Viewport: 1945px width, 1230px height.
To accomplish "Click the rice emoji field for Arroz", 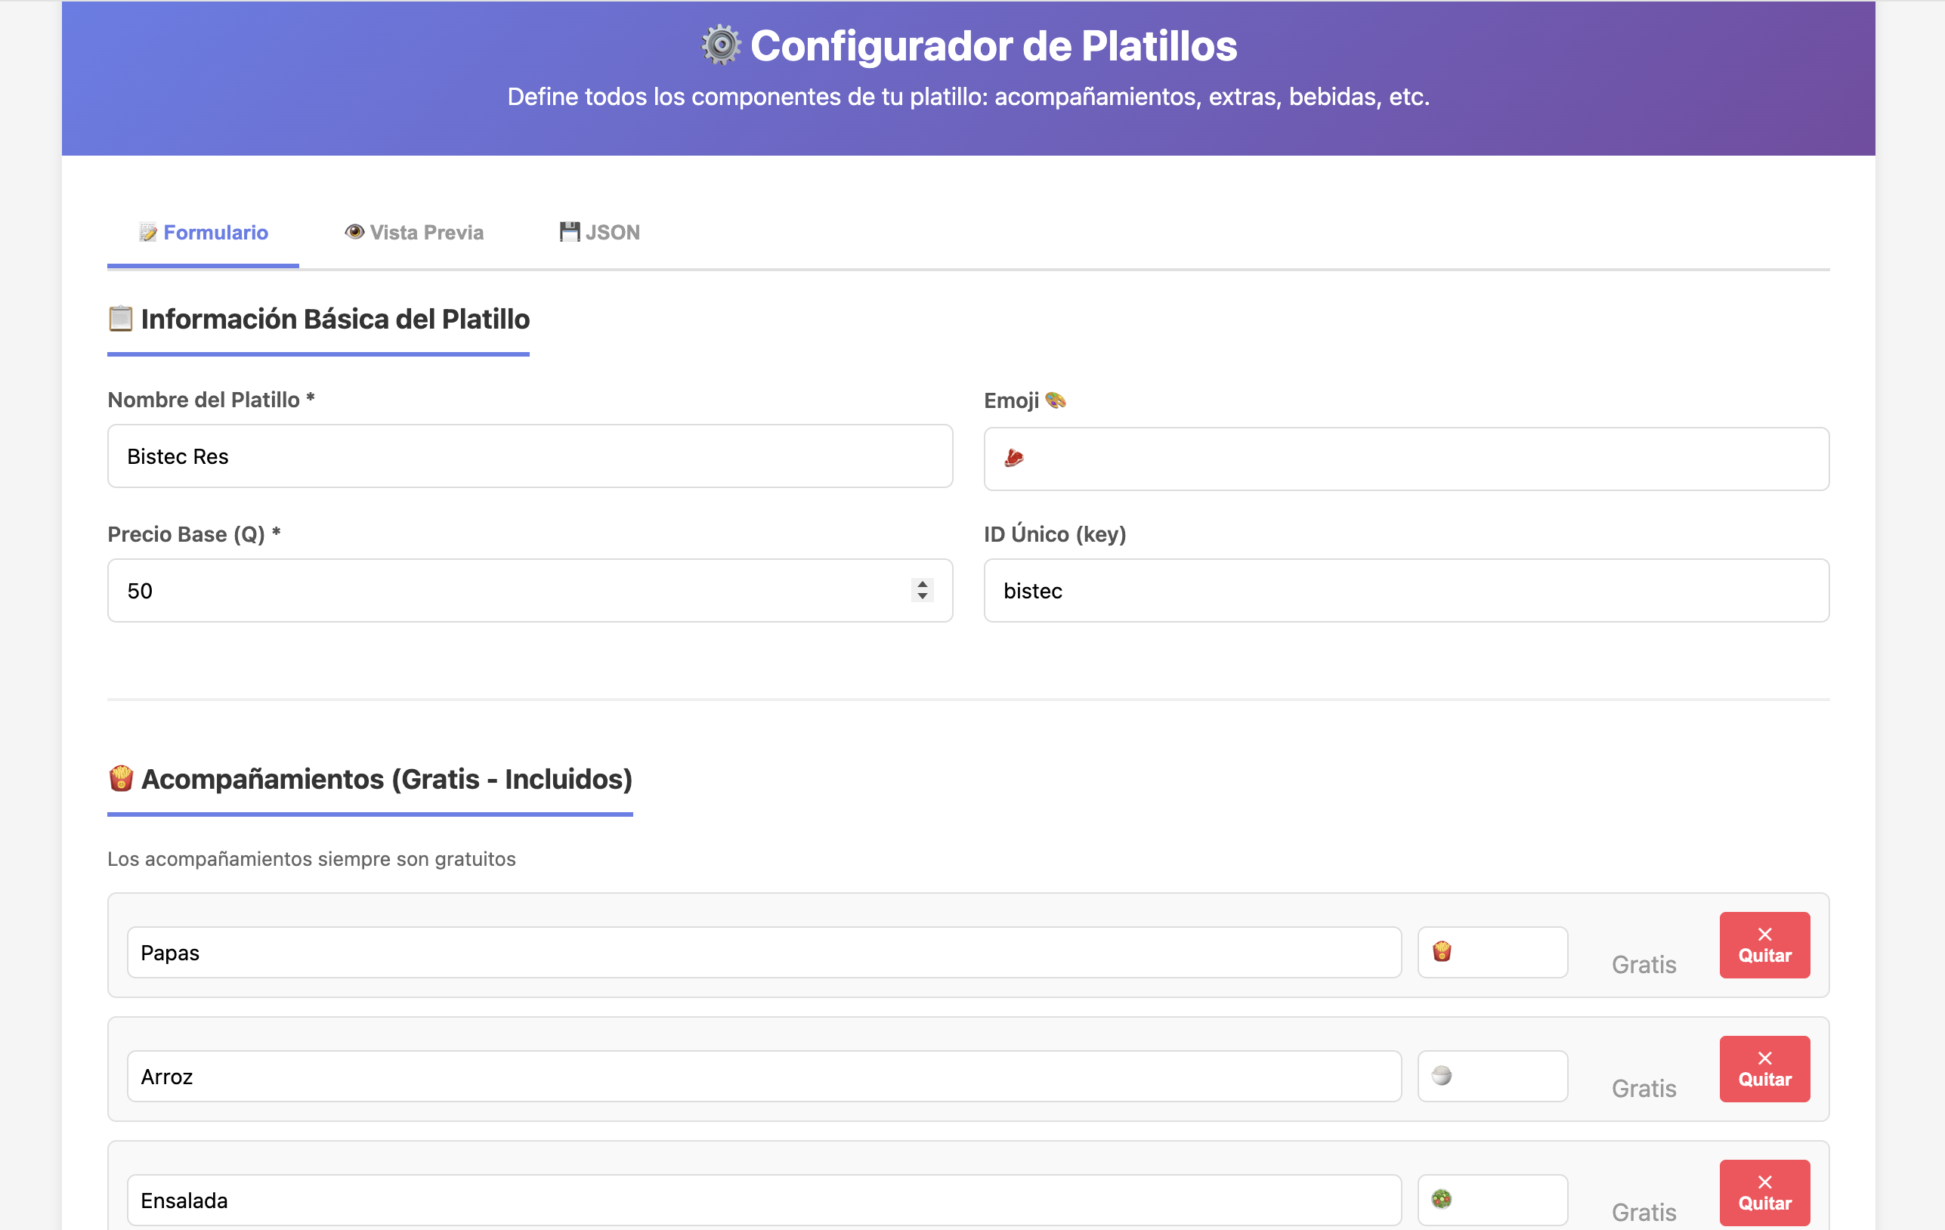I will click(x=1492, y=1076).
